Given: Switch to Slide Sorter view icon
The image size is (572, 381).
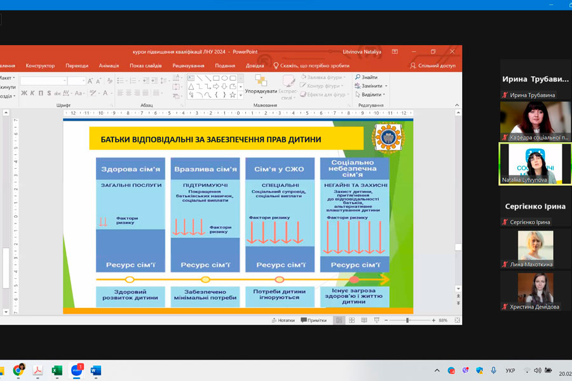Looking at the screenshot, I should tap(351, 321).
